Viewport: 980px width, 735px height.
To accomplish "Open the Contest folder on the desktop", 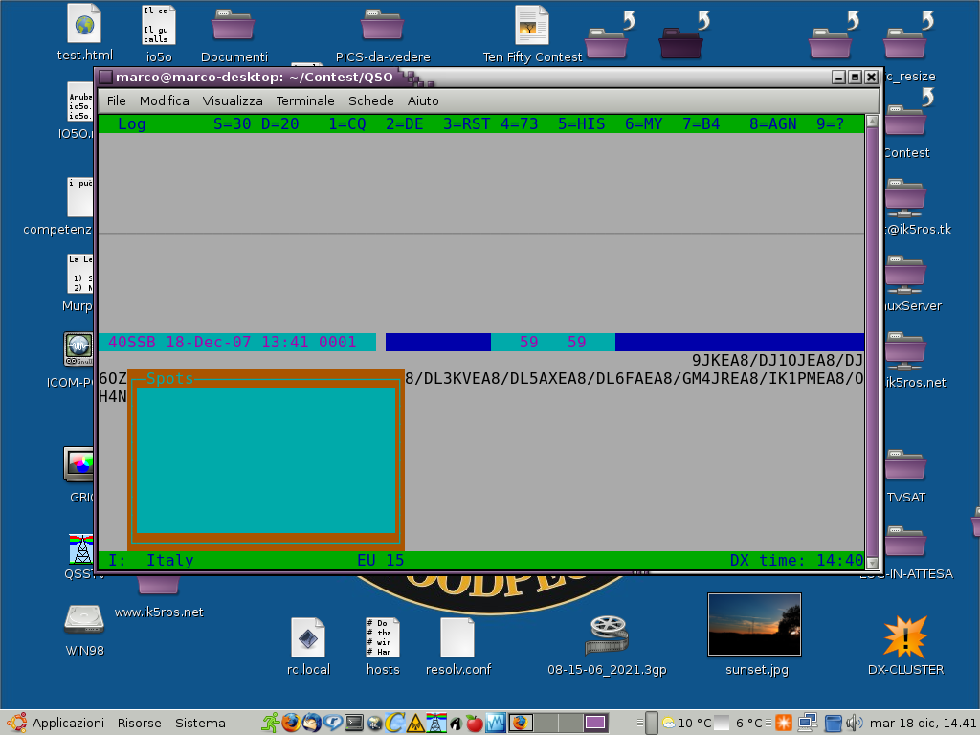I will (x=905, y=131).
